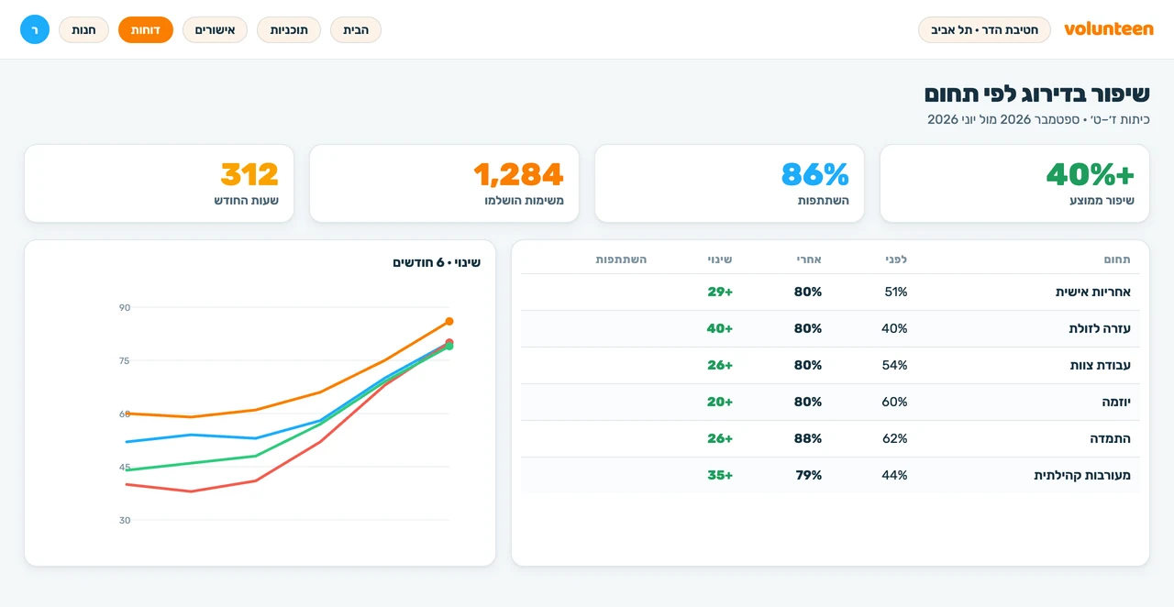Viewport: 1174px width, 607px height.
Task: Click the 40%+ שיפור ממוצע stat card
Action: 1014,183
